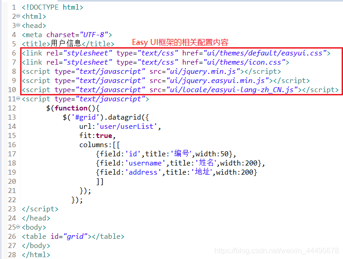The width and height of the screenshot is (343, 259).
Task: Click the title text '用户信息' on line 5
Action: pyautogui.click(x=66, y=44)
